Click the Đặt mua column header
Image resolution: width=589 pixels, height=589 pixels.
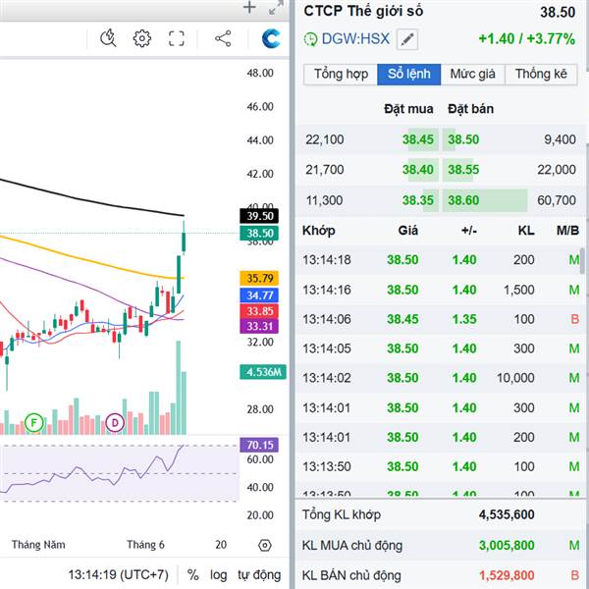[x=408, y=109]
